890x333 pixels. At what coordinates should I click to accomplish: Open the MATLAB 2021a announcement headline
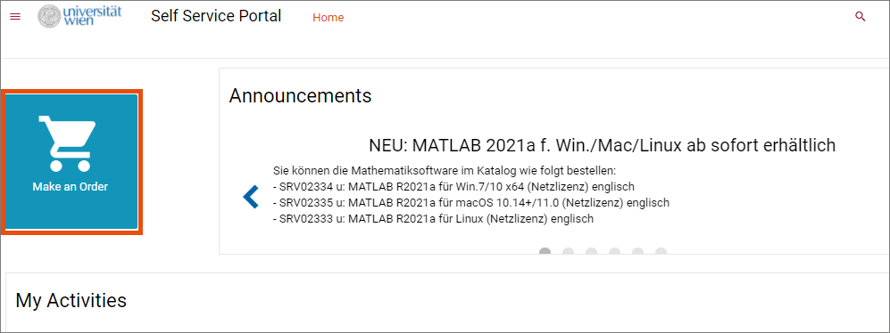[603, 145]
